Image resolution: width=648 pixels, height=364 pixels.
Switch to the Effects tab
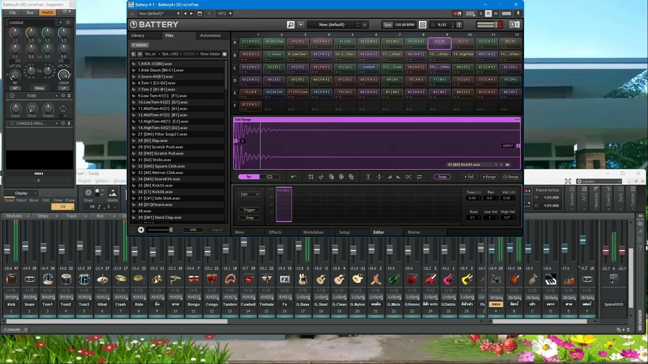click(x=275, y=232)
